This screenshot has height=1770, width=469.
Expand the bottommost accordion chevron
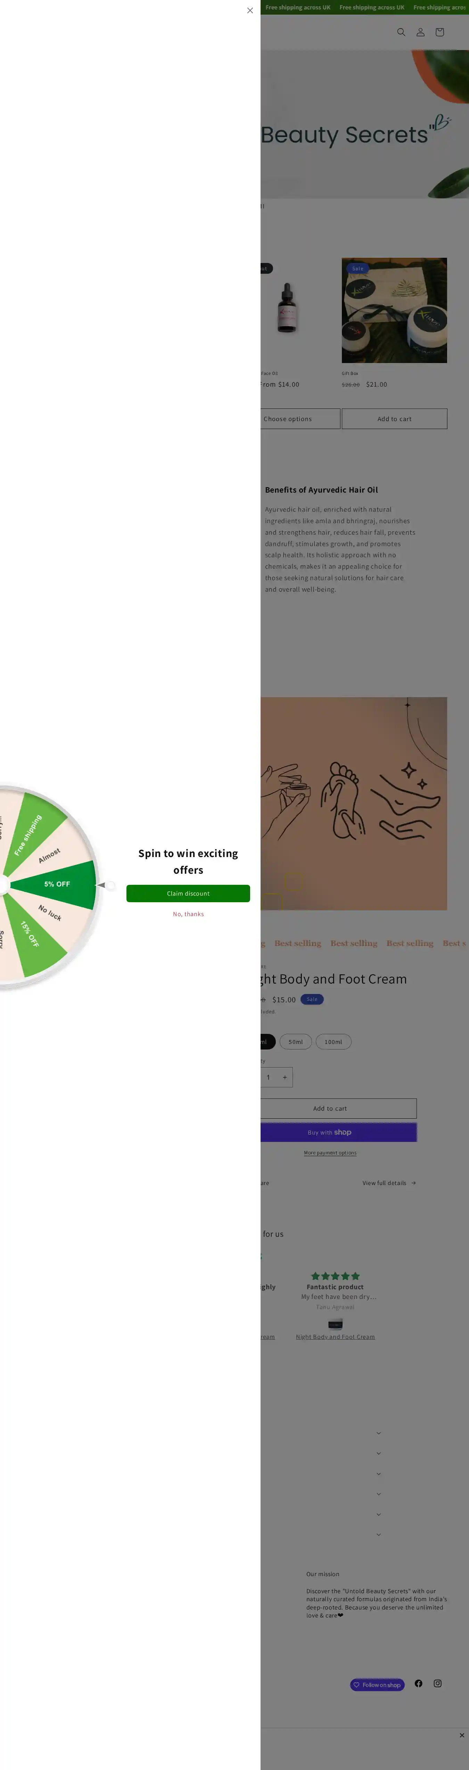(x=378, y=1534)
